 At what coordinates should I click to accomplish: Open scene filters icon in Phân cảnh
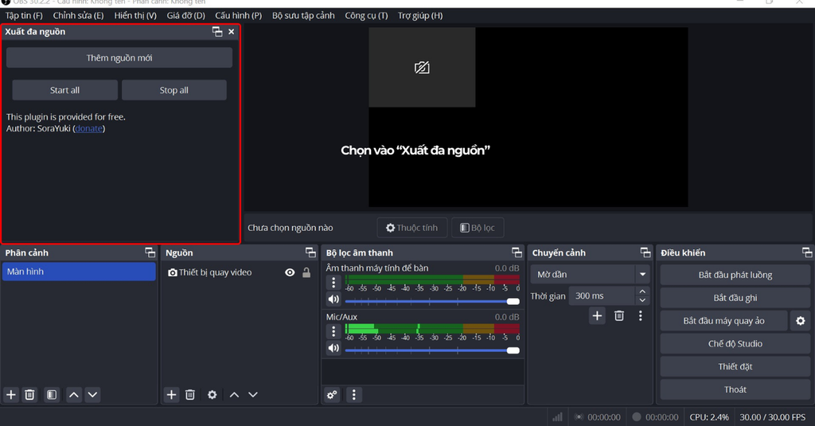(52, 395)
